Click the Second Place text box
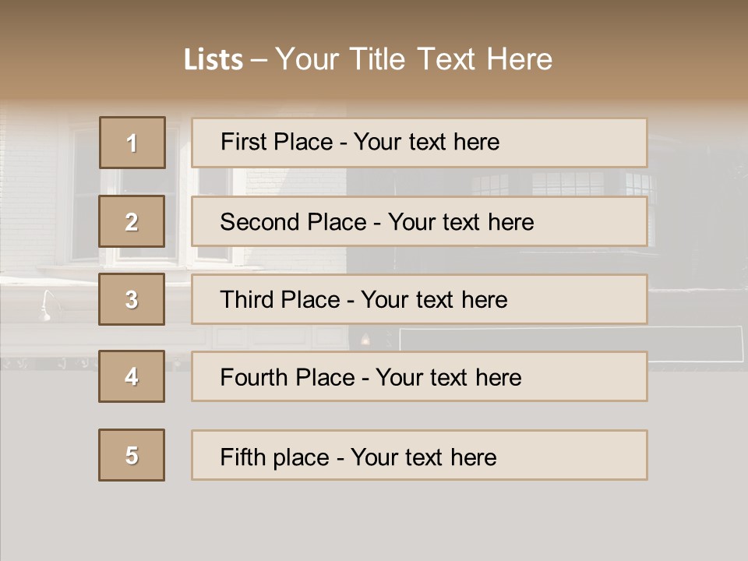This screenshot has height=561, width=748. point(419,221)
